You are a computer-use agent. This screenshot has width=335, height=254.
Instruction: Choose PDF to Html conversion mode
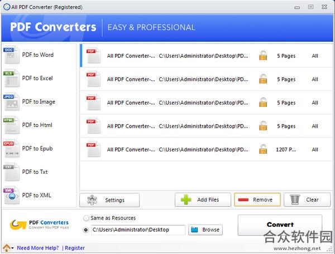pos(37,125)
